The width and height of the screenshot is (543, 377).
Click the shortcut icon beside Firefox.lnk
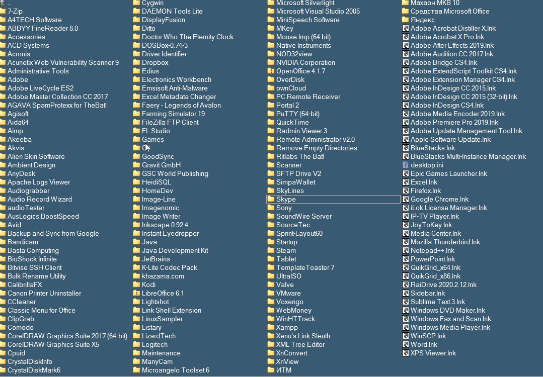click(x=405, y=191)
